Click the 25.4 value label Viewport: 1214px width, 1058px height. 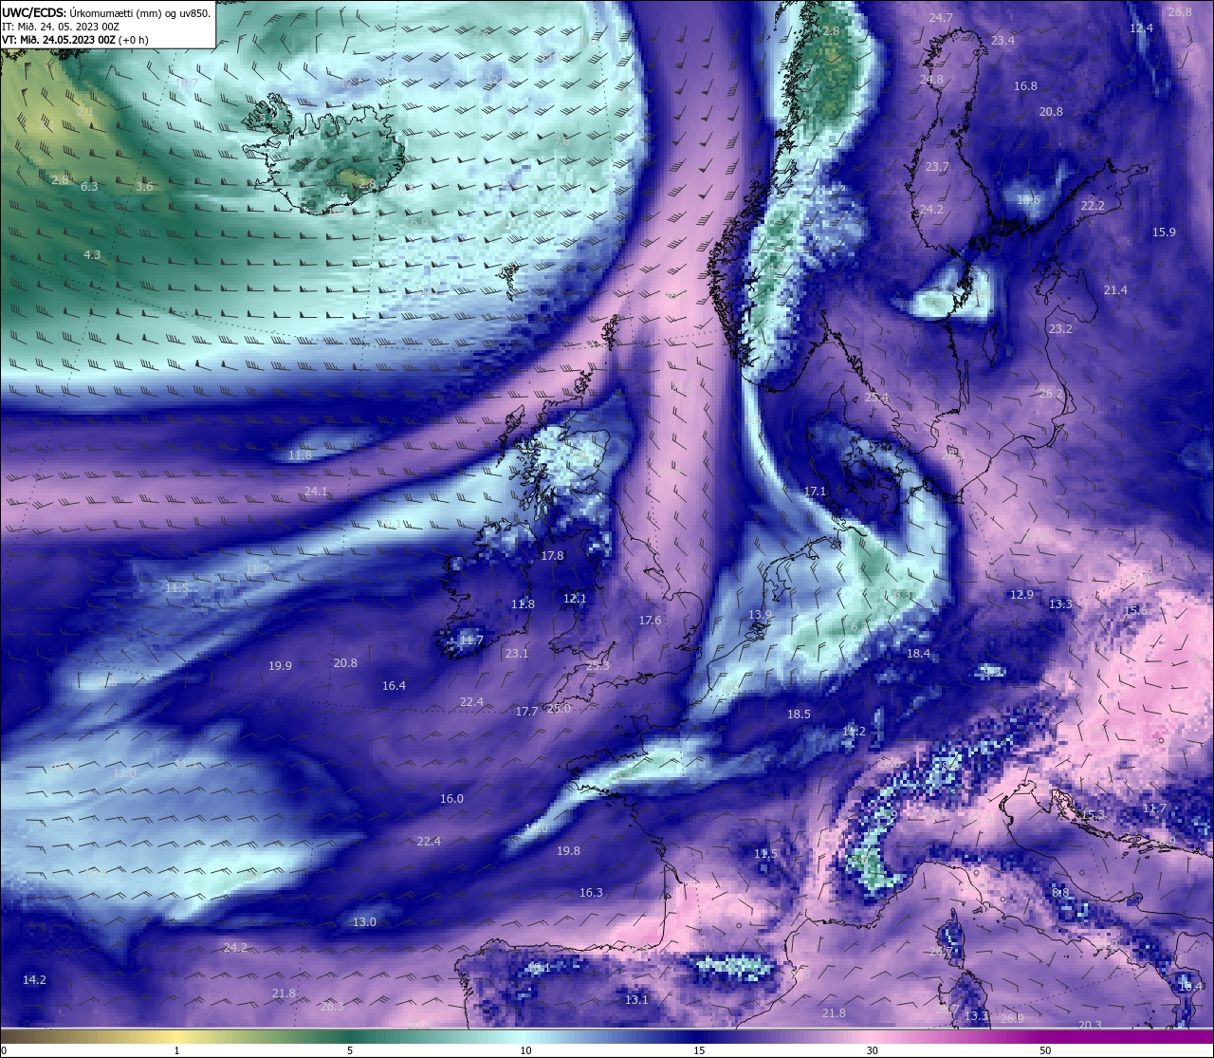point(876,398)
